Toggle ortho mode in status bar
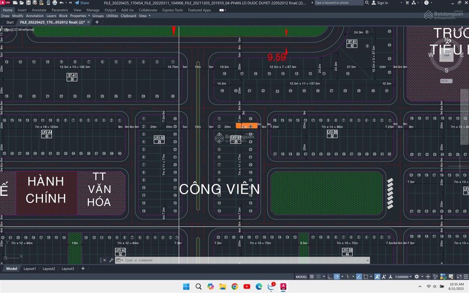 330,277
